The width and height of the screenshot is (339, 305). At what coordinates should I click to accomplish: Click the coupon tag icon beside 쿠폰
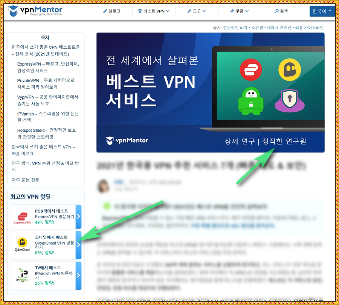click(x=232, y=11)
